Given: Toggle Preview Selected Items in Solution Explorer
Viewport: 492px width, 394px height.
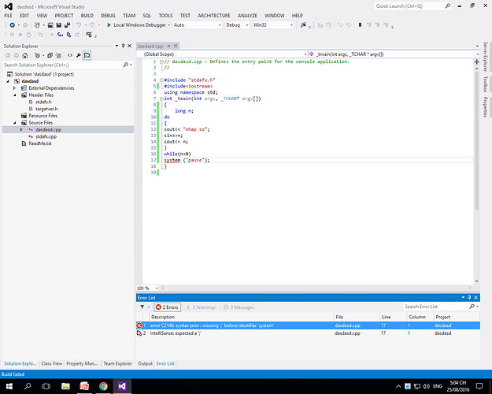Looking at the screenshot, I should coord(87,56).
